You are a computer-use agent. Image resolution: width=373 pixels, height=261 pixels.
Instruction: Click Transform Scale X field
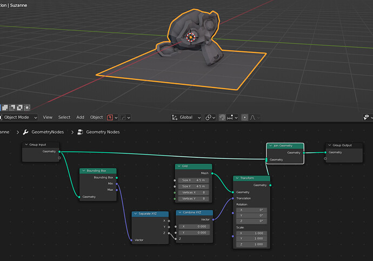(x=251, y=233)
